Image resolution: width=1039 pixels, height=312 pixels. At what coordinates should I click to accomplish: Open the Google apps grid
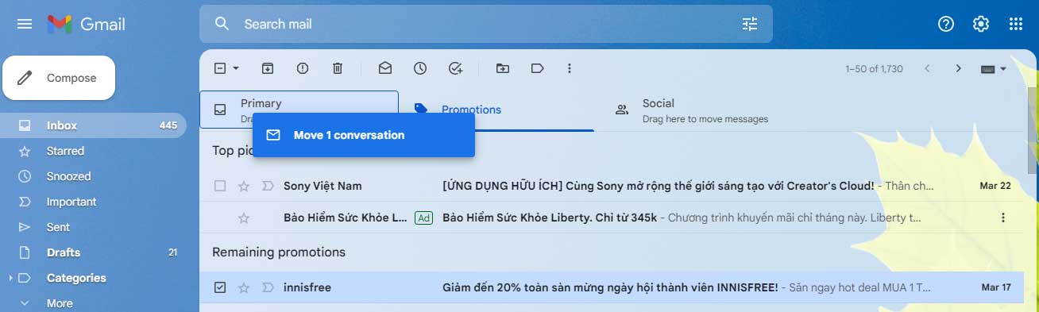click(1016, 24)
